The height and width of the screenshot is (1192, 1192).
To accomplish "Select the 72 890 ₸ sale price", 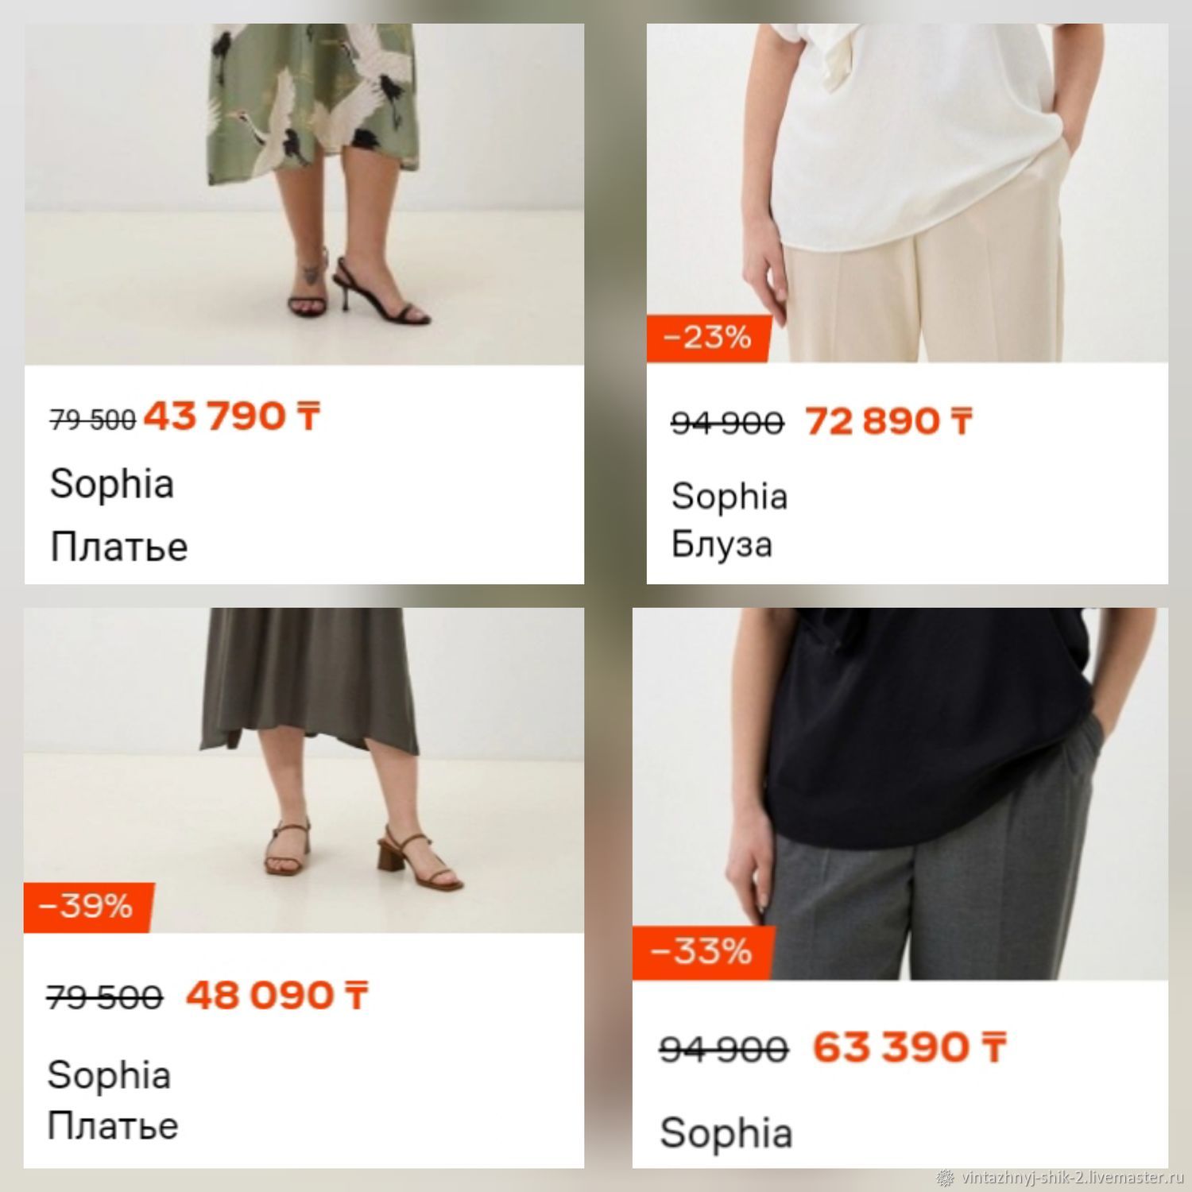I will click(888, 421).
